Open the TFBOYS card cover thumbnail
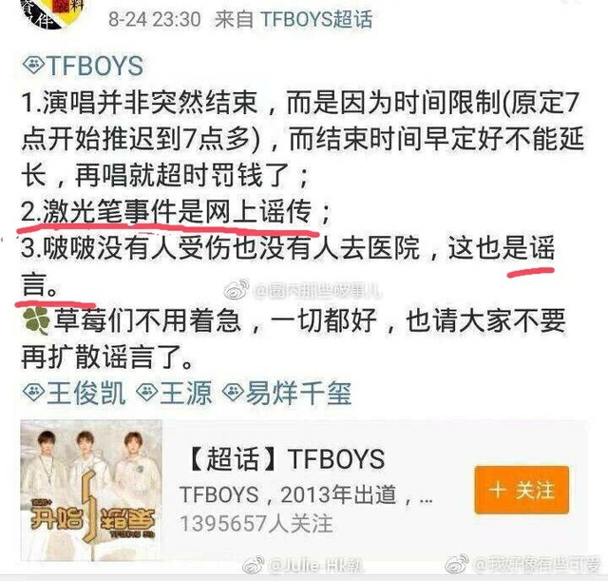Screen dimensions: 608x581 click(91, 490)
